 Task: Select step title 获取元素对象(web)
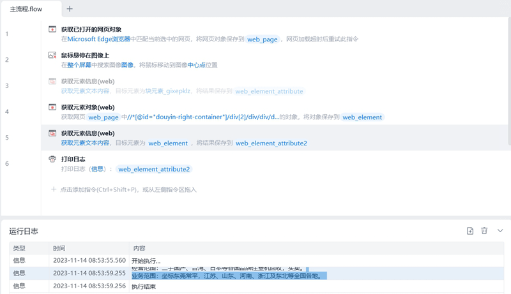point(88,107)
